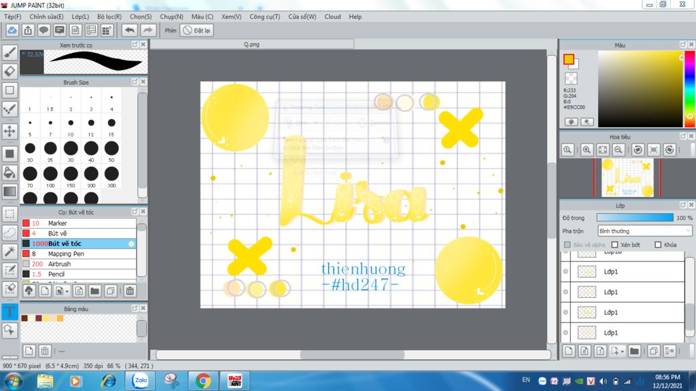Image resolution: width=696 pixels, height=391 pixels.
Task: Enable the Khóa checkbox
Action: [x=658, y=244]
